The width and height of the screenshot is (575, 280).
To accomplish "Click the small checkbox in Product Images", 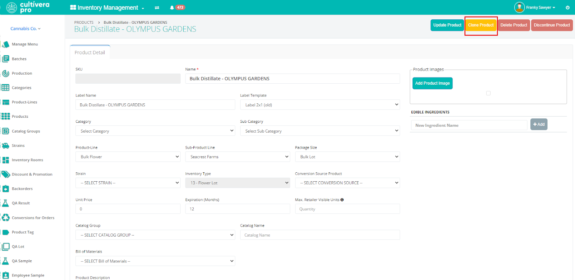I will (488, 93).
